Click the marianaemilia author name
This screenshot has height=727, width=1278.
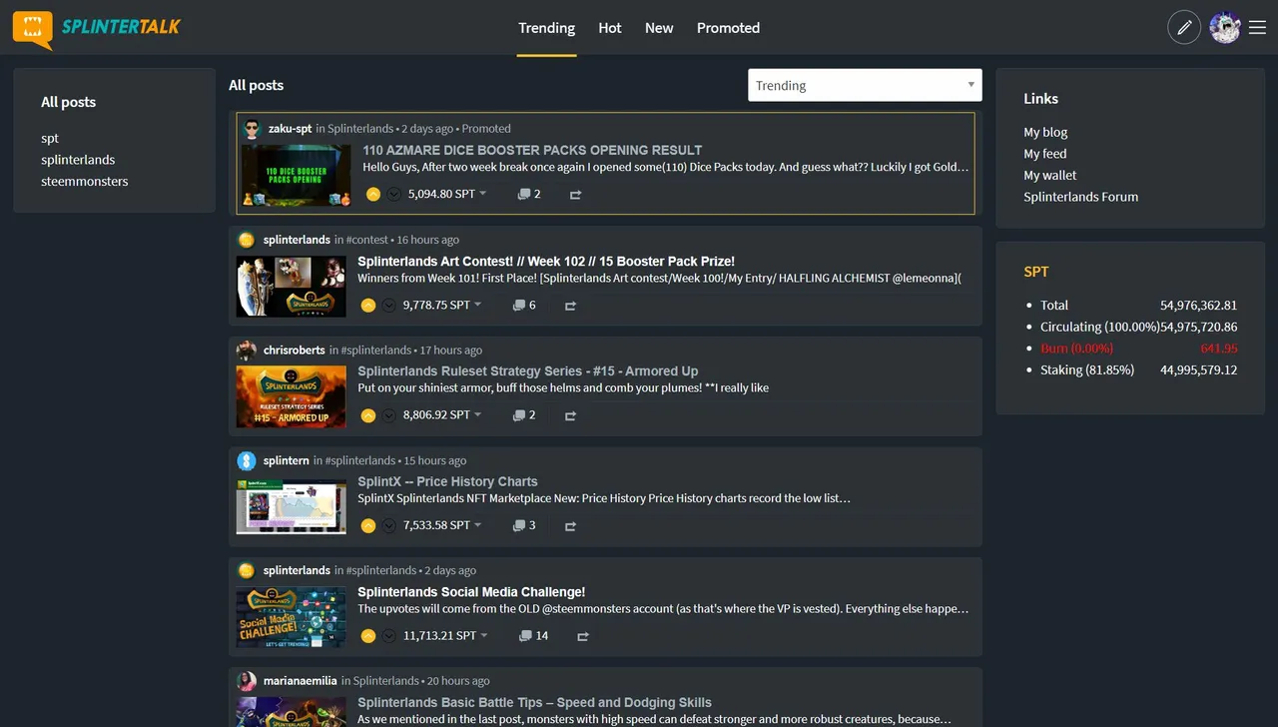[301, 681]
